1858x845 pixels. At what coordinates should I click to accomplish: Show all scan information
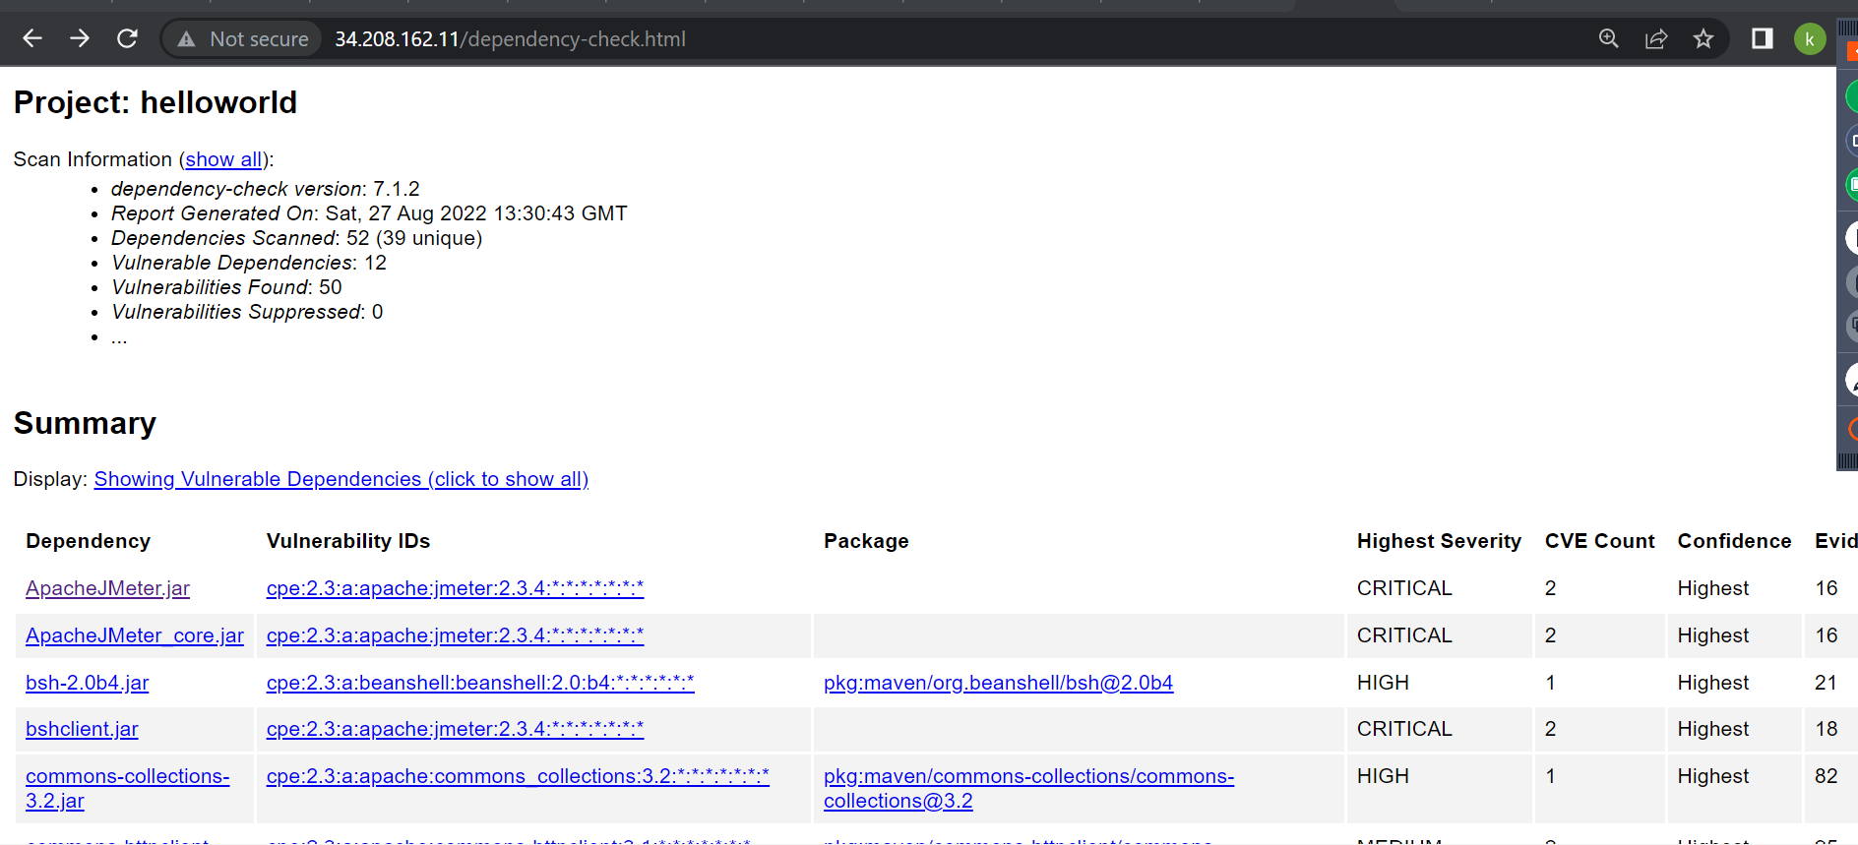(223, 159)
